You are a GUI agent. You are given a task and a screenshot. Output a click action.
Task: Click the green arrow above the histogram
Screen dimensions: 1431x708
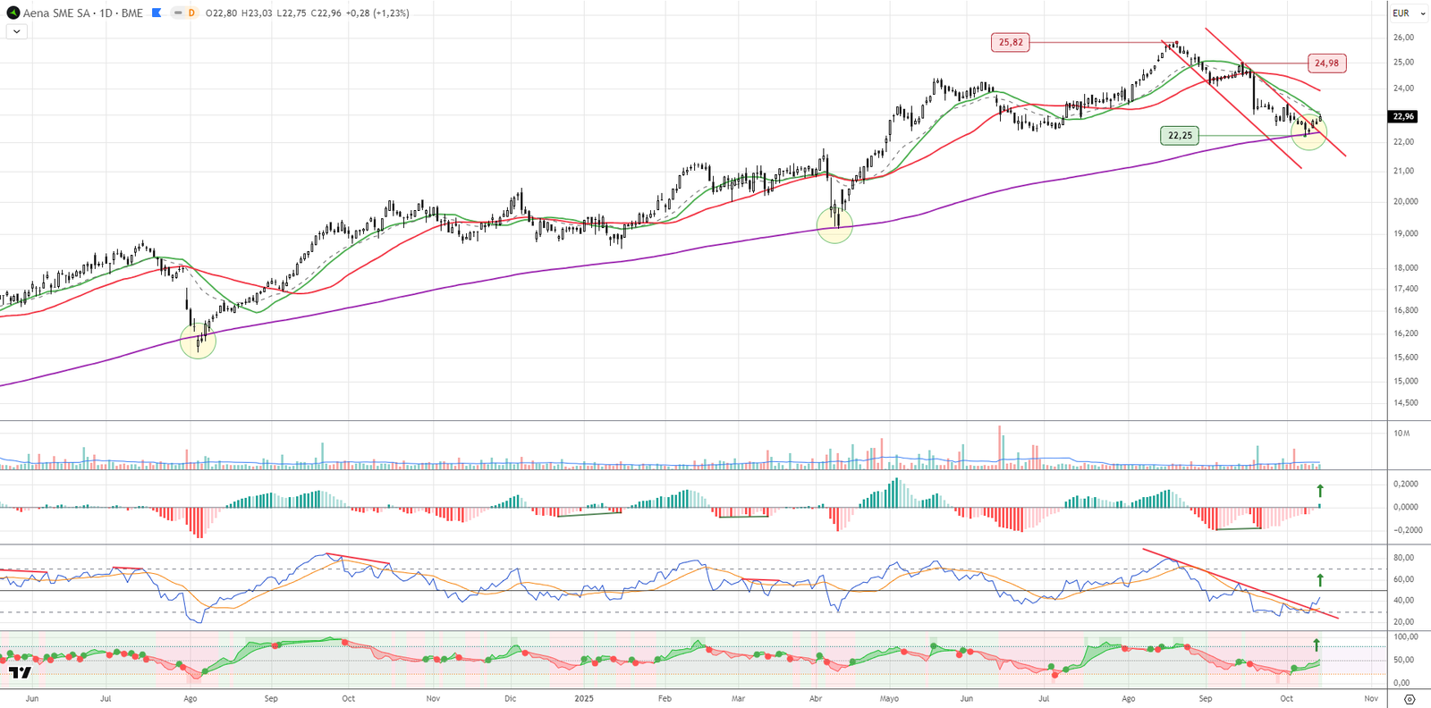(1319, 491)
